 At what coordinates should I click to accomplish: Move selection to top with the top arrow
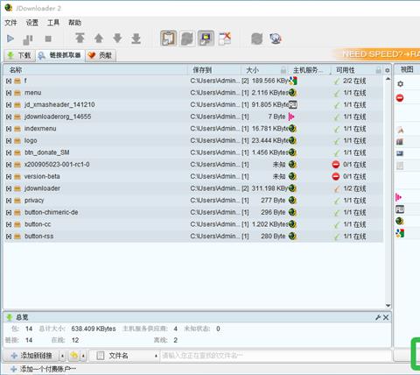click(x=80, y=39)
